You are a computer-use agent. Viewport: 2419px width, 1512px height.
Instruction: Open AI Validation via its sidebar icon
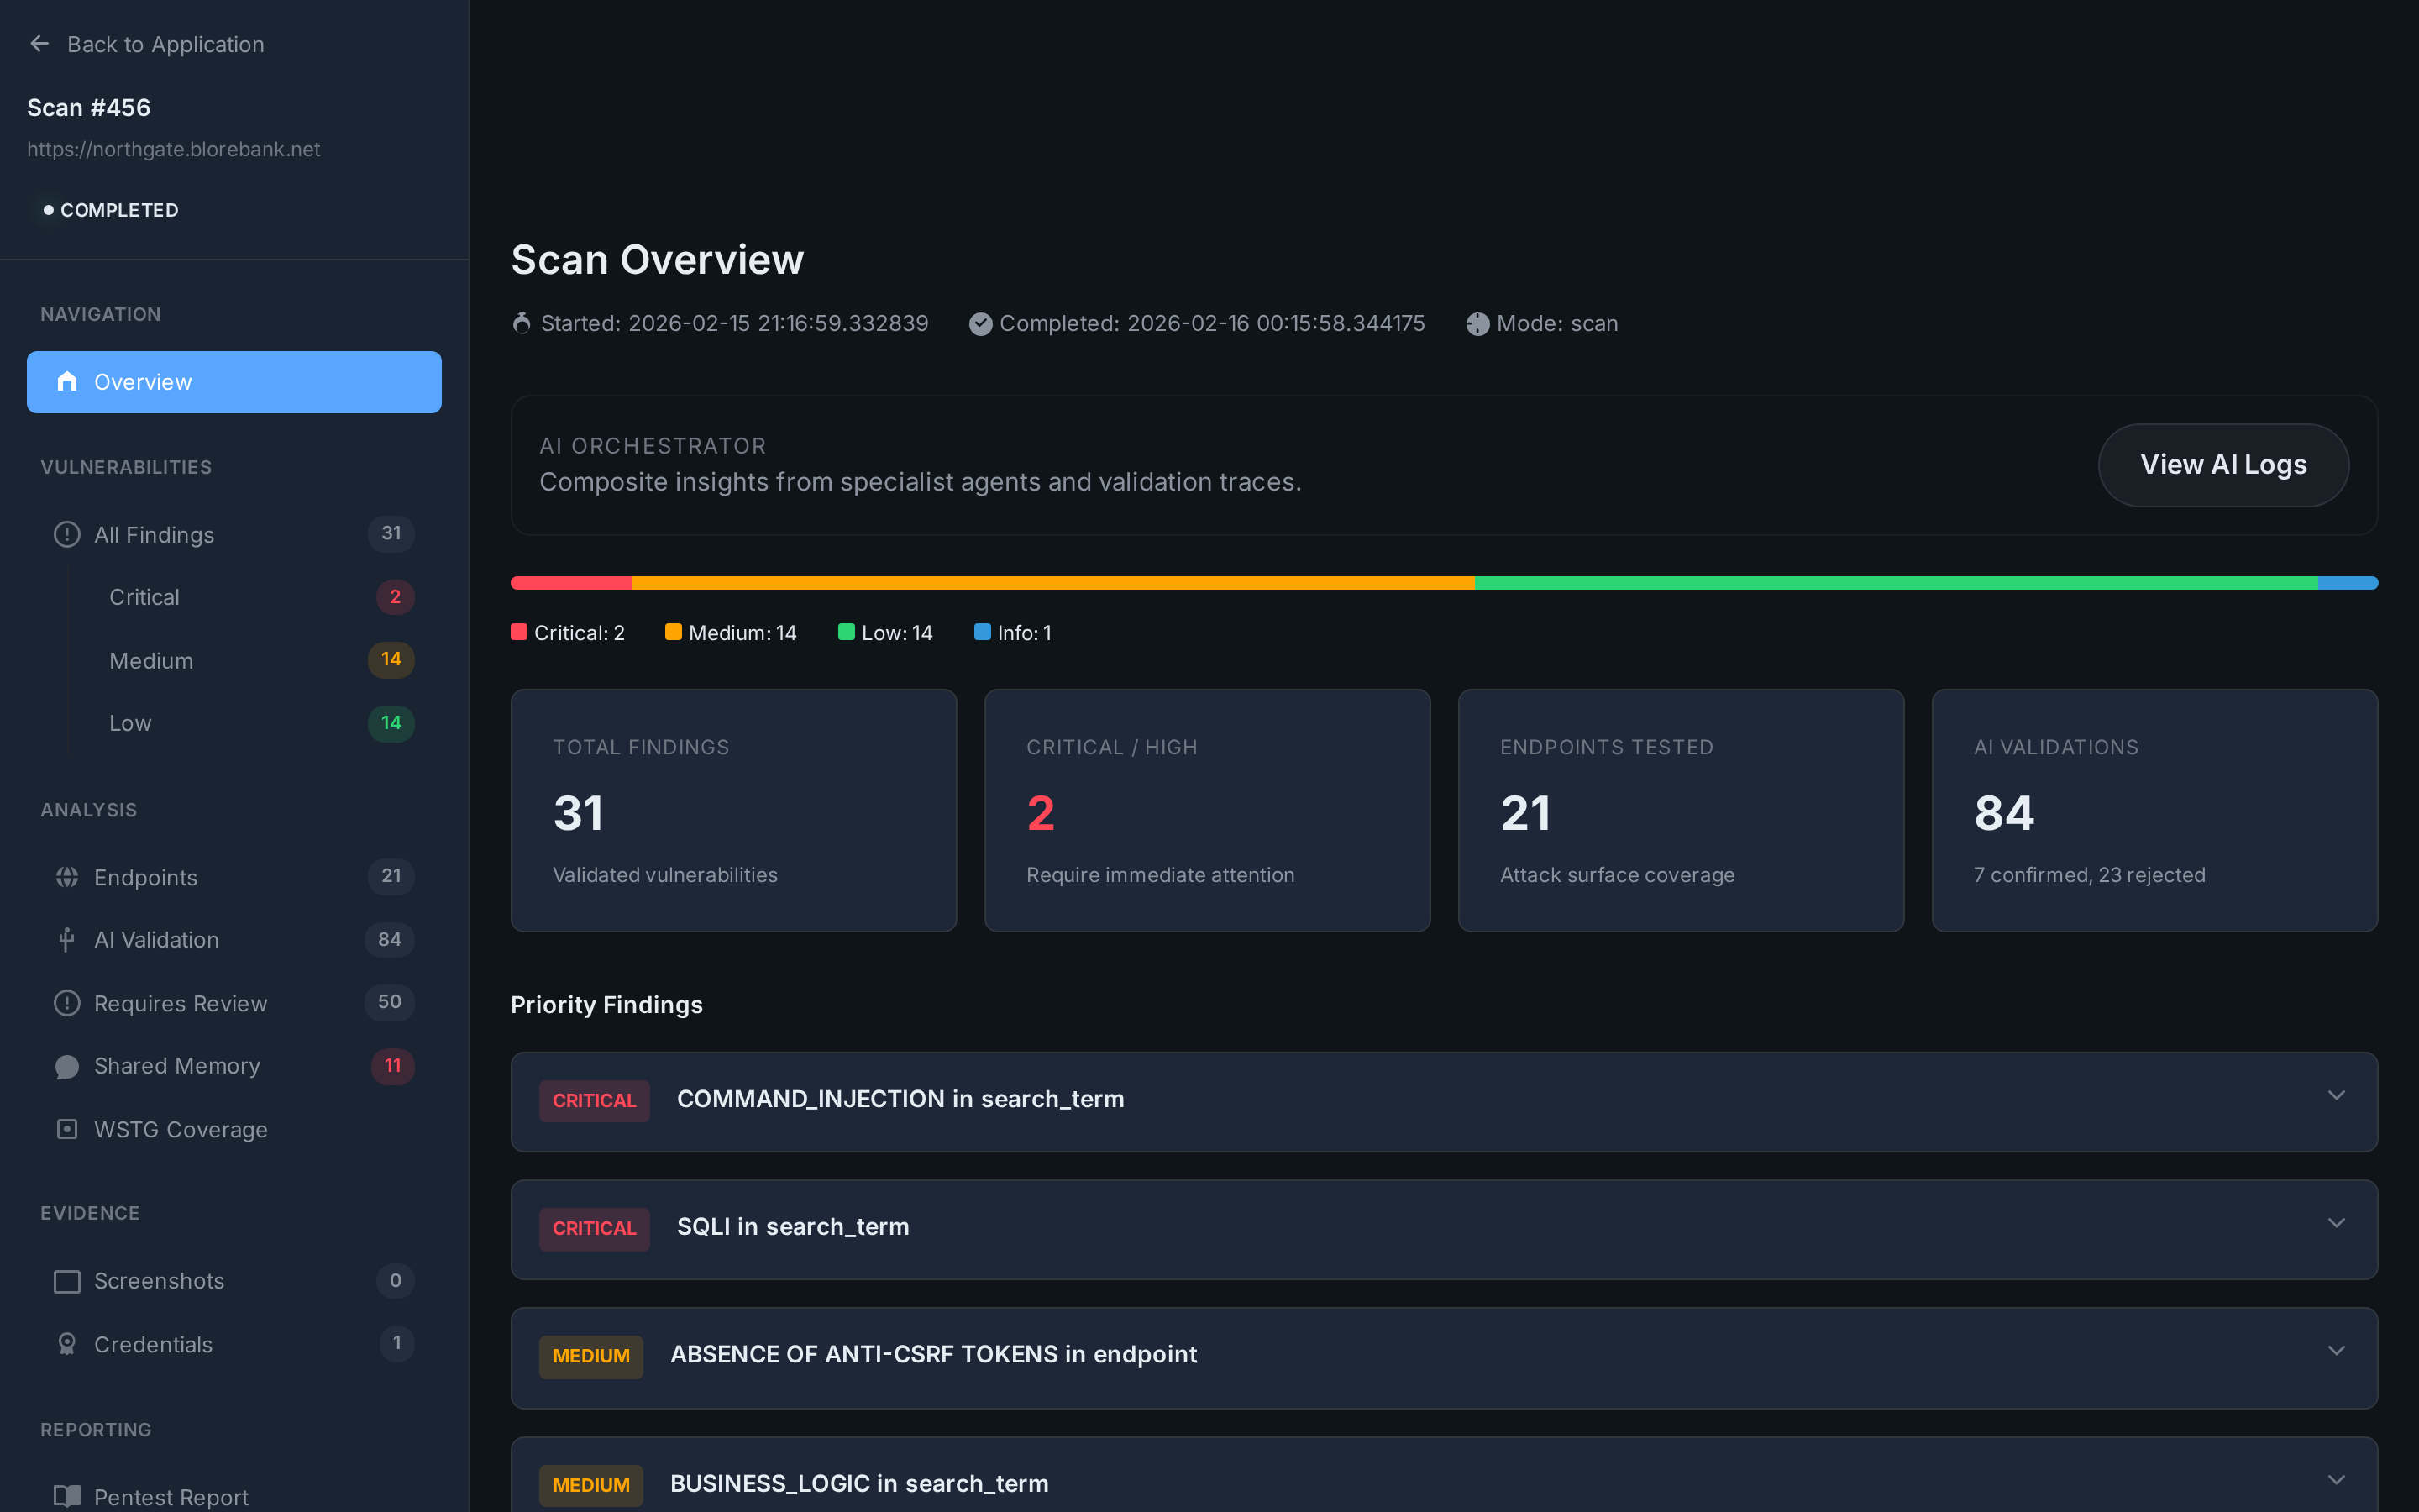[66, 940]
